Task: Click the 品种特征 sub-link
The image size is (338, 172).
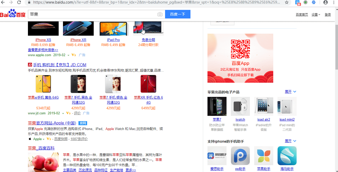Action: (x=101, y=170)
